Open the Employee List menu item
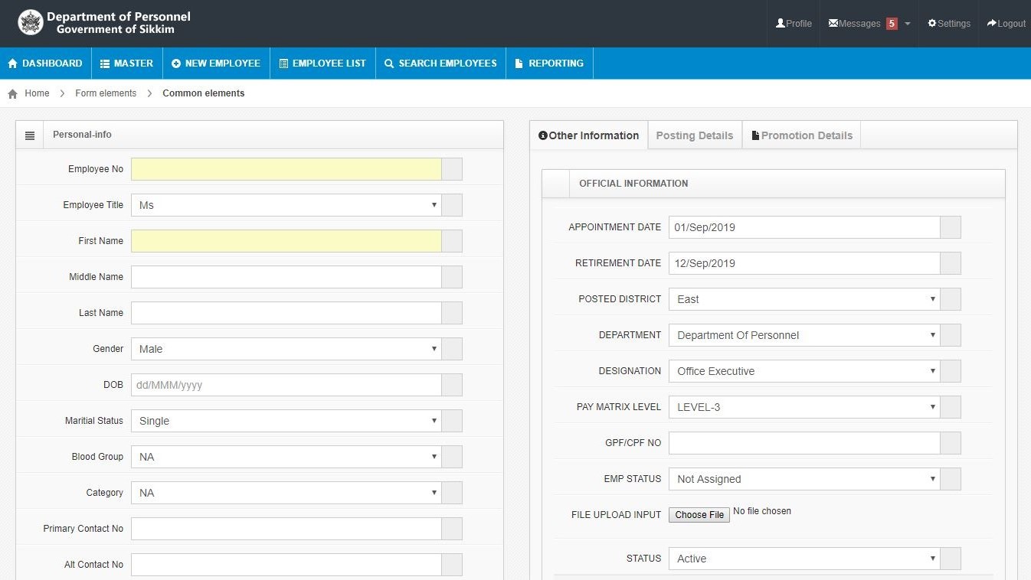The width and height of the screenshot is (1031, 580). [322, 64]
